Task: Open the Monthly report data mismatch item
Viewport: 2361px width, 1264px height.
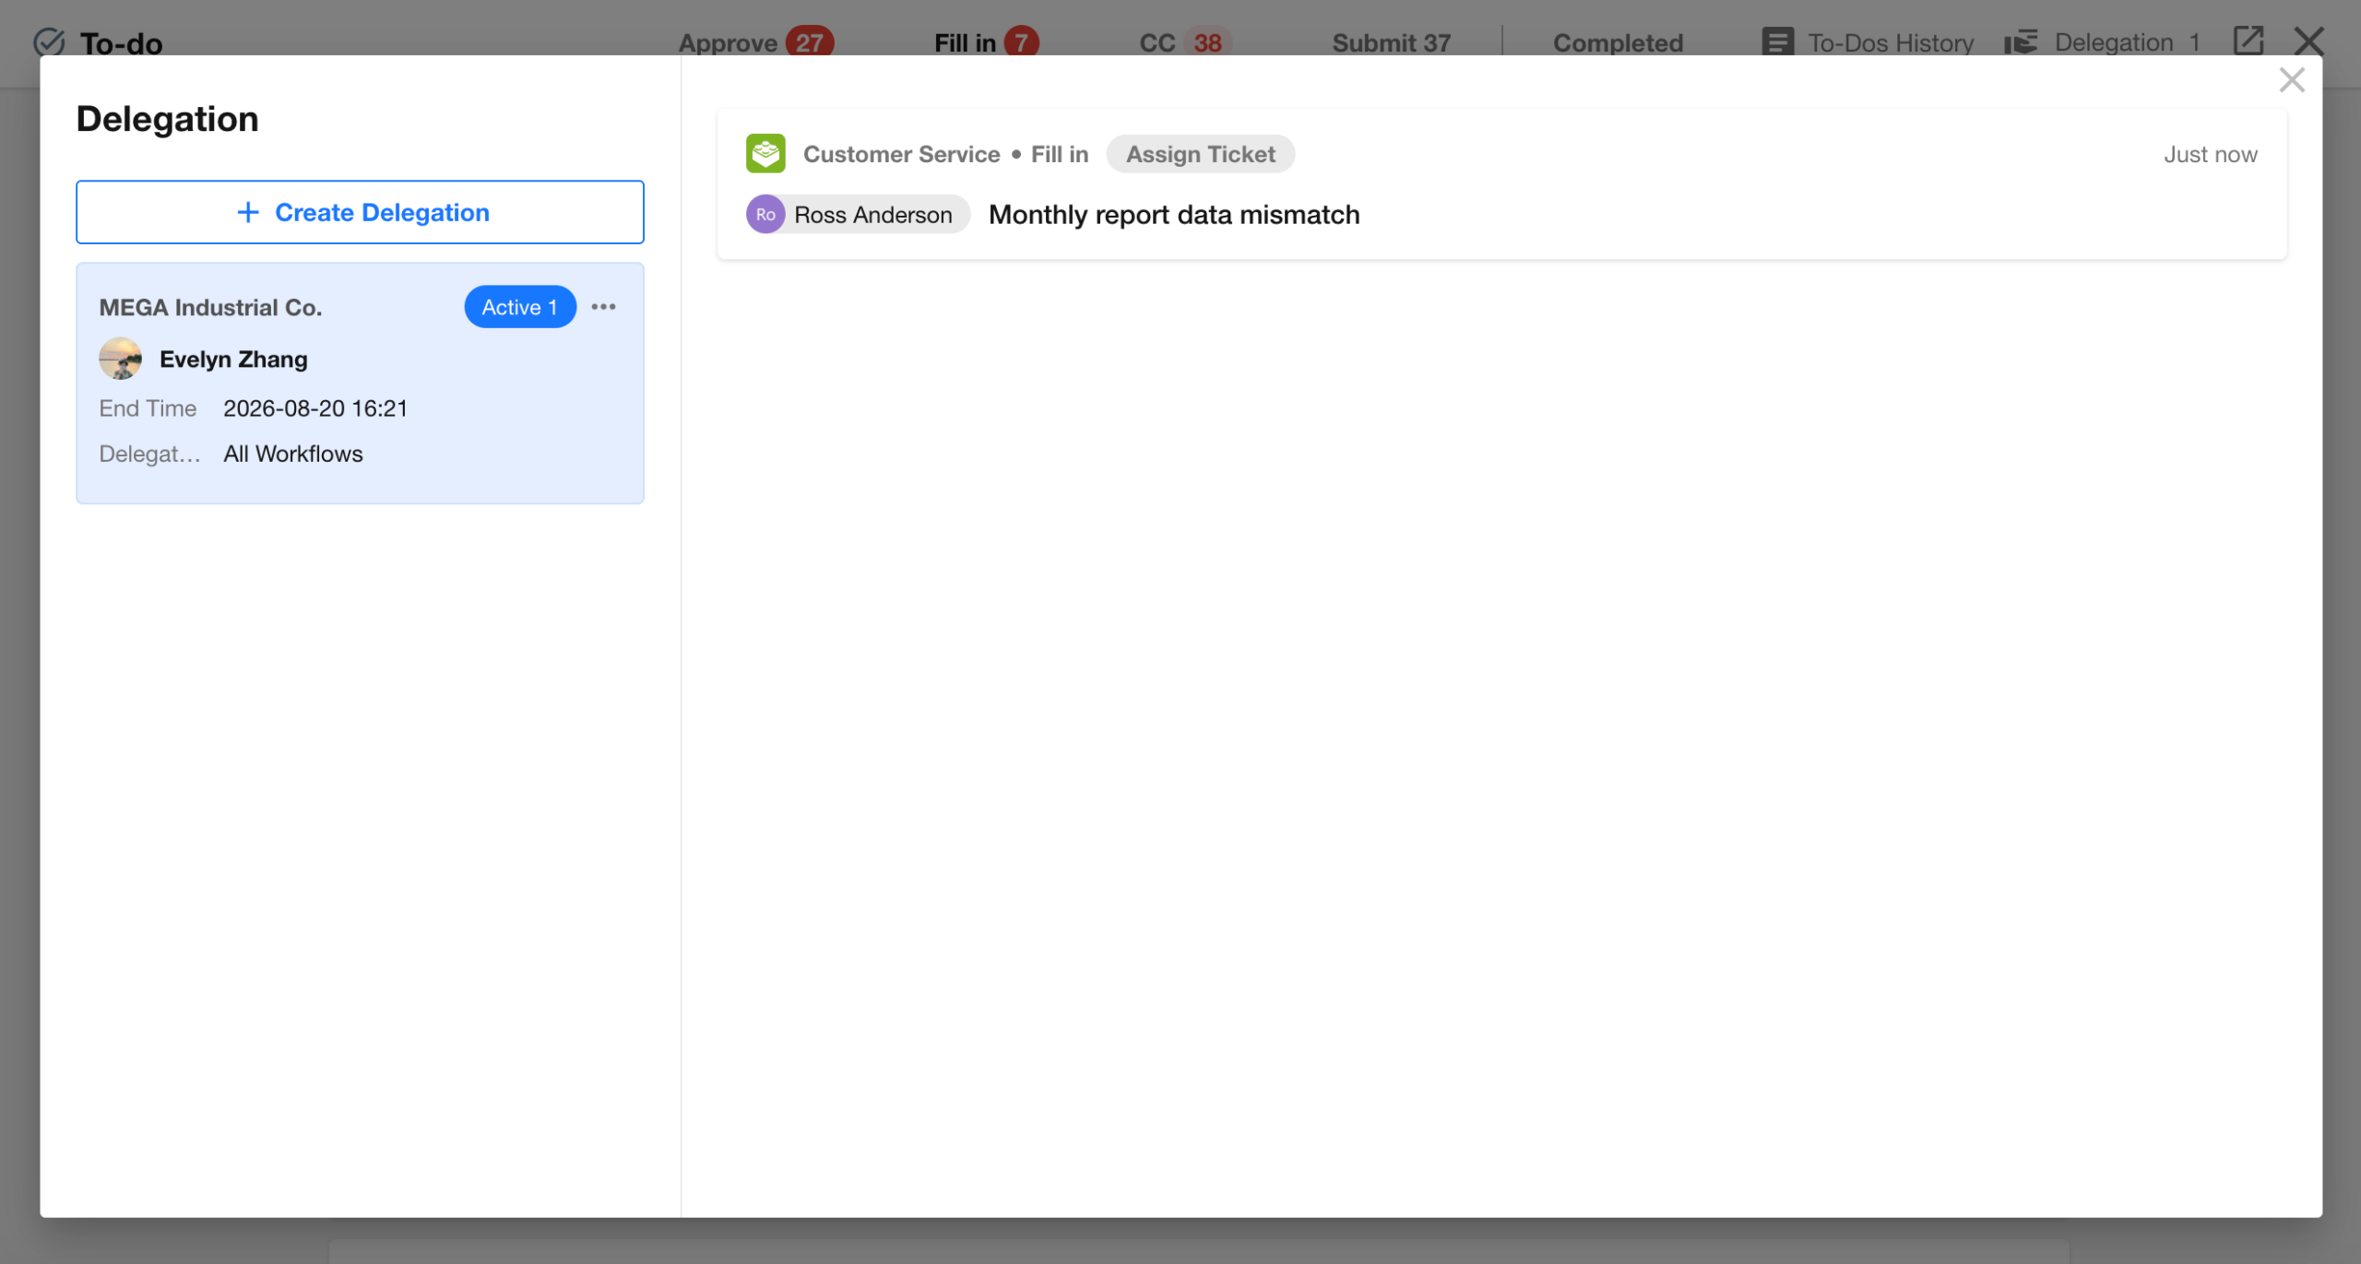Action: [1174, 215]
